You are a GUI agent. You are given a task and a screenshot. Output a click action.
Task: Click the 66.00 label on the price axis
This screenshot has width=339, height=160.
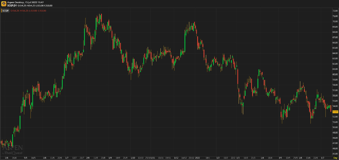(335, 43)
